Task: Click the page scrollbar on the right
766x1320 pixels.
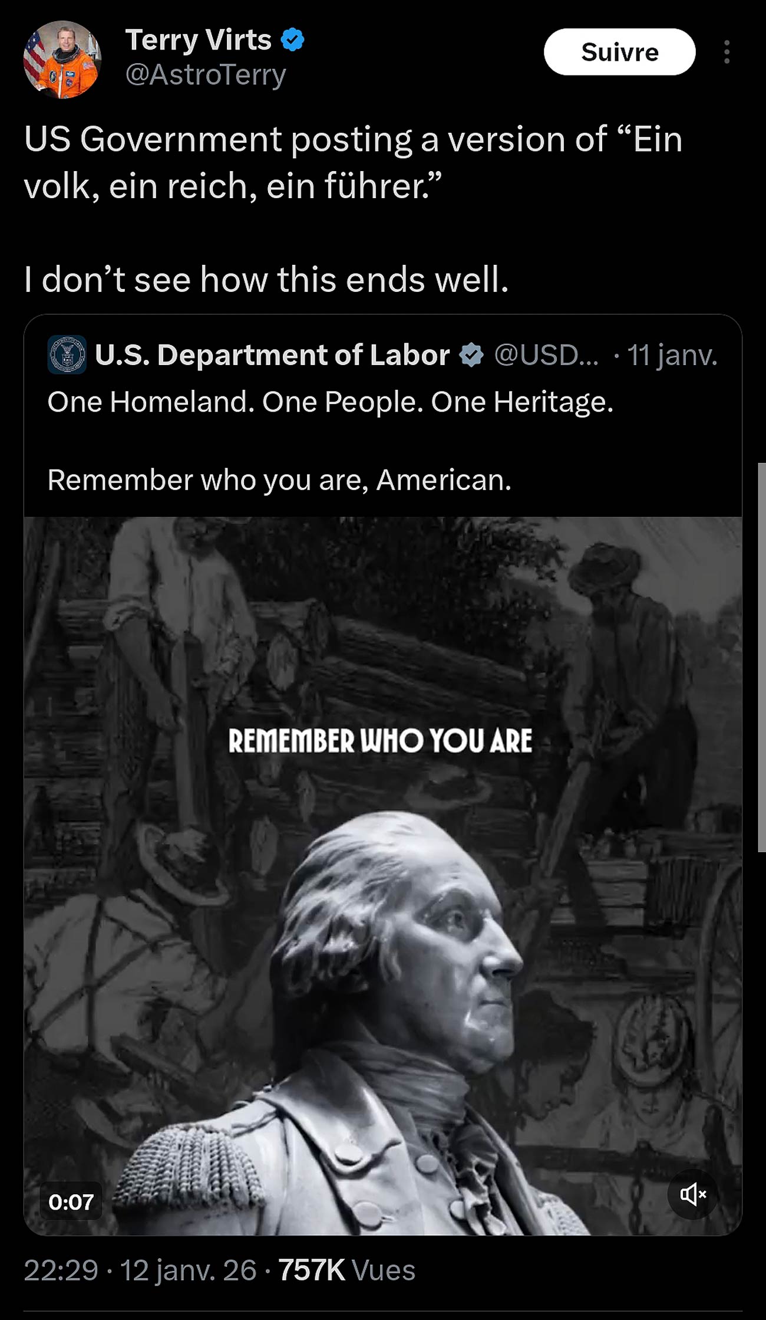Action: tap(762, 657)
